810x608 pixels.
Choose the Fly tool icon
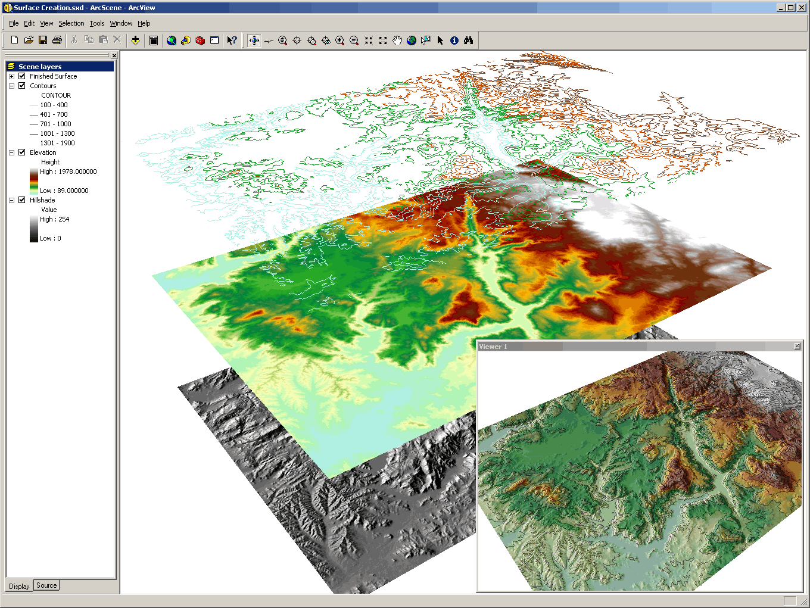(269, 40)
